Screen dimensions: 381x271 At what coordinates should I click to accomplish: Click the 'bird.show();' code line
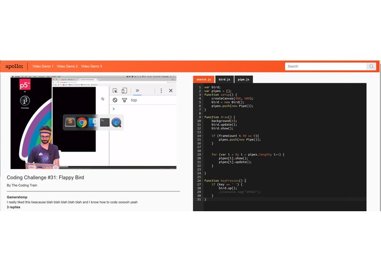pyautogui.click(x=222, y=128)
